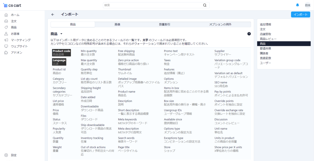Click the Supplier field label

(x=219, y=51)
